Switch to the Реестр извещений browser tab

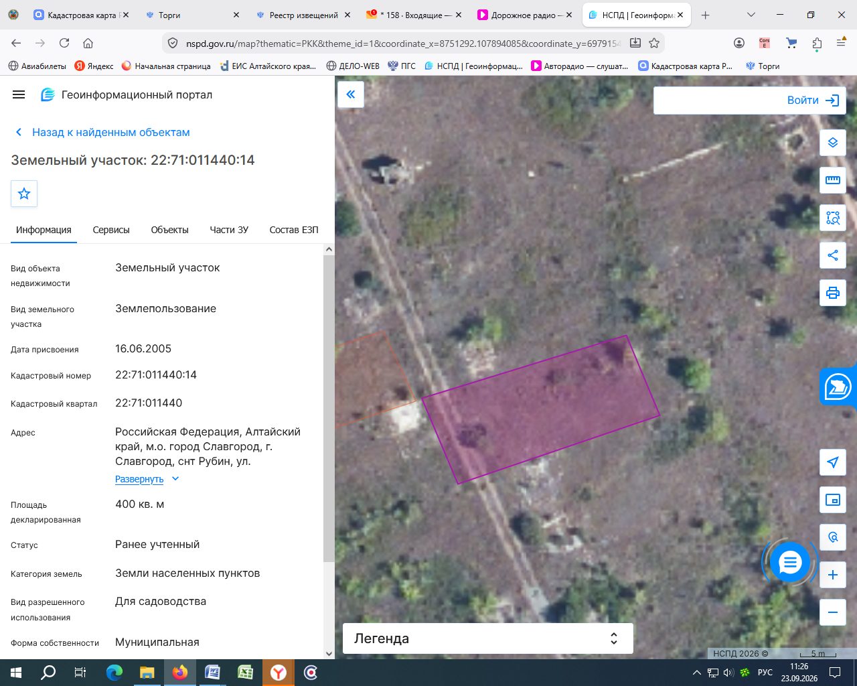coord(303,15)
